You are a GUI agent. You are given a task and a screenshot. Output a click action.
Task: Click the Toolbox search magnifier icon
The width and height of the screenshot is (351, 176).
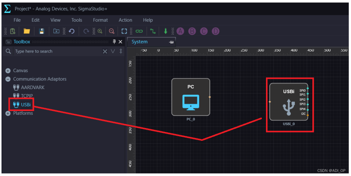coord(8,51)
